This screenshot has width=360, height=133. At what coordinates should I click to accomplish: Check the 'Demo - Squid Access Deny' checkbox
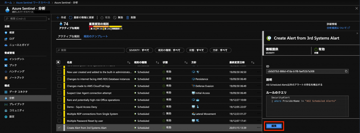pos(59,107)
